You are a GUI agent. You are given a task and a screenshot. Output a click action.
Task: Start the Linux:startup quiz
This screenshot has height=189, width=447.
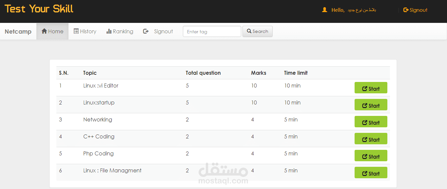(371, 105)
